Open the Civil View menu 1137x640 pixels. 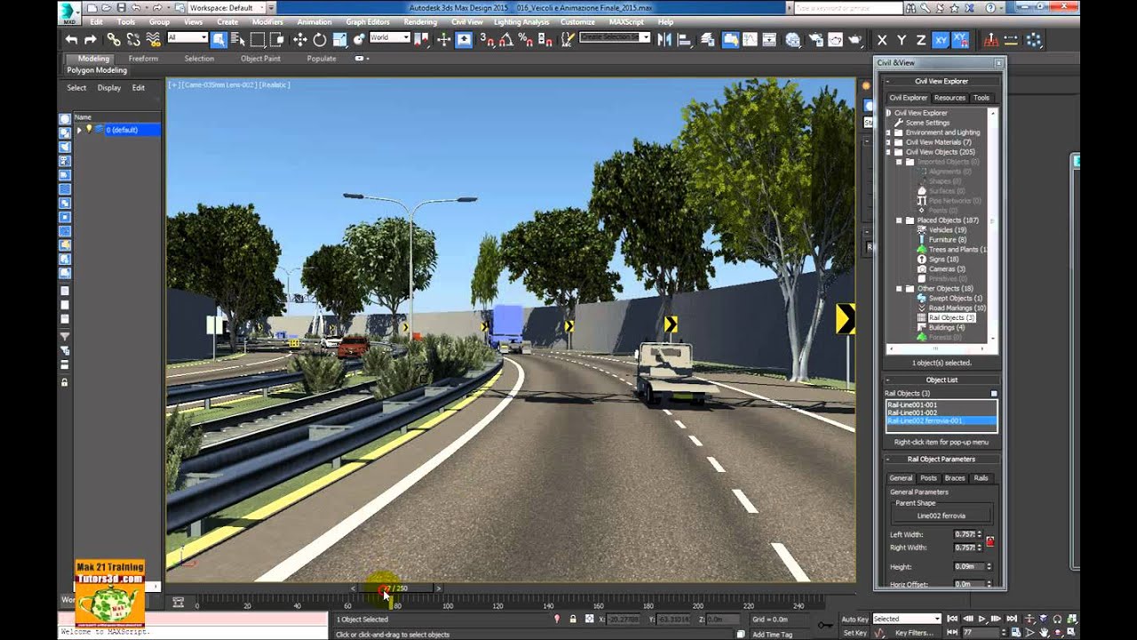click(x=467, y=22)
